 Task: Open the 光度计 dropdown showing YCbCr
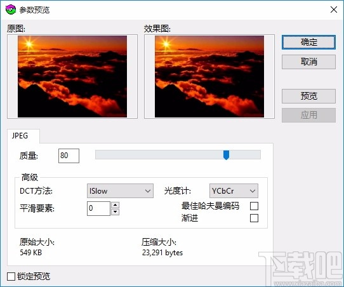click(x=234, y=191)
